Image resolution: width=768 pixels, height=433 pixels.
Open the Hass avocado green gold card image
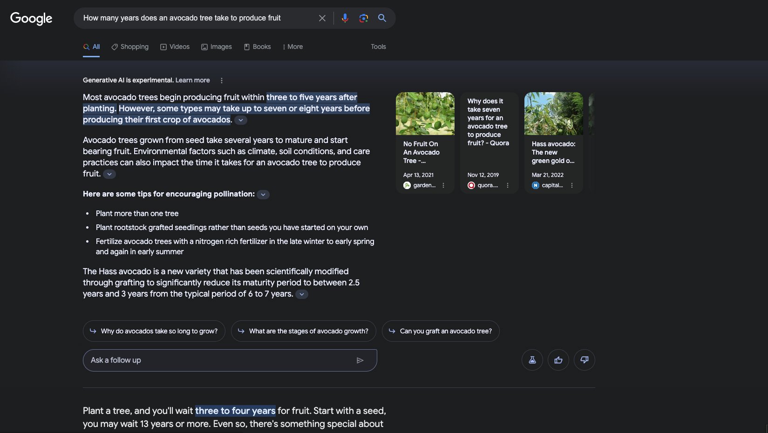554,114
